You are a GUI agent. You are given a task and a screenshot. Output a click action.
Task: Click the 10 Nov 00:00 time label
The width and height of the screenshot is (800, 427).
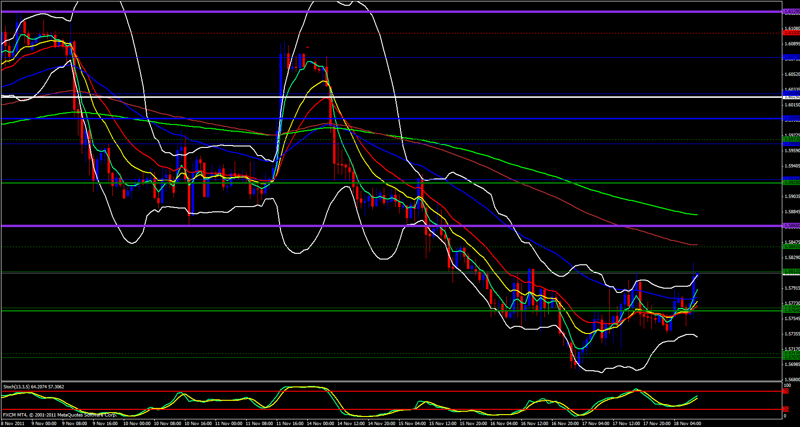coord(137,423)
